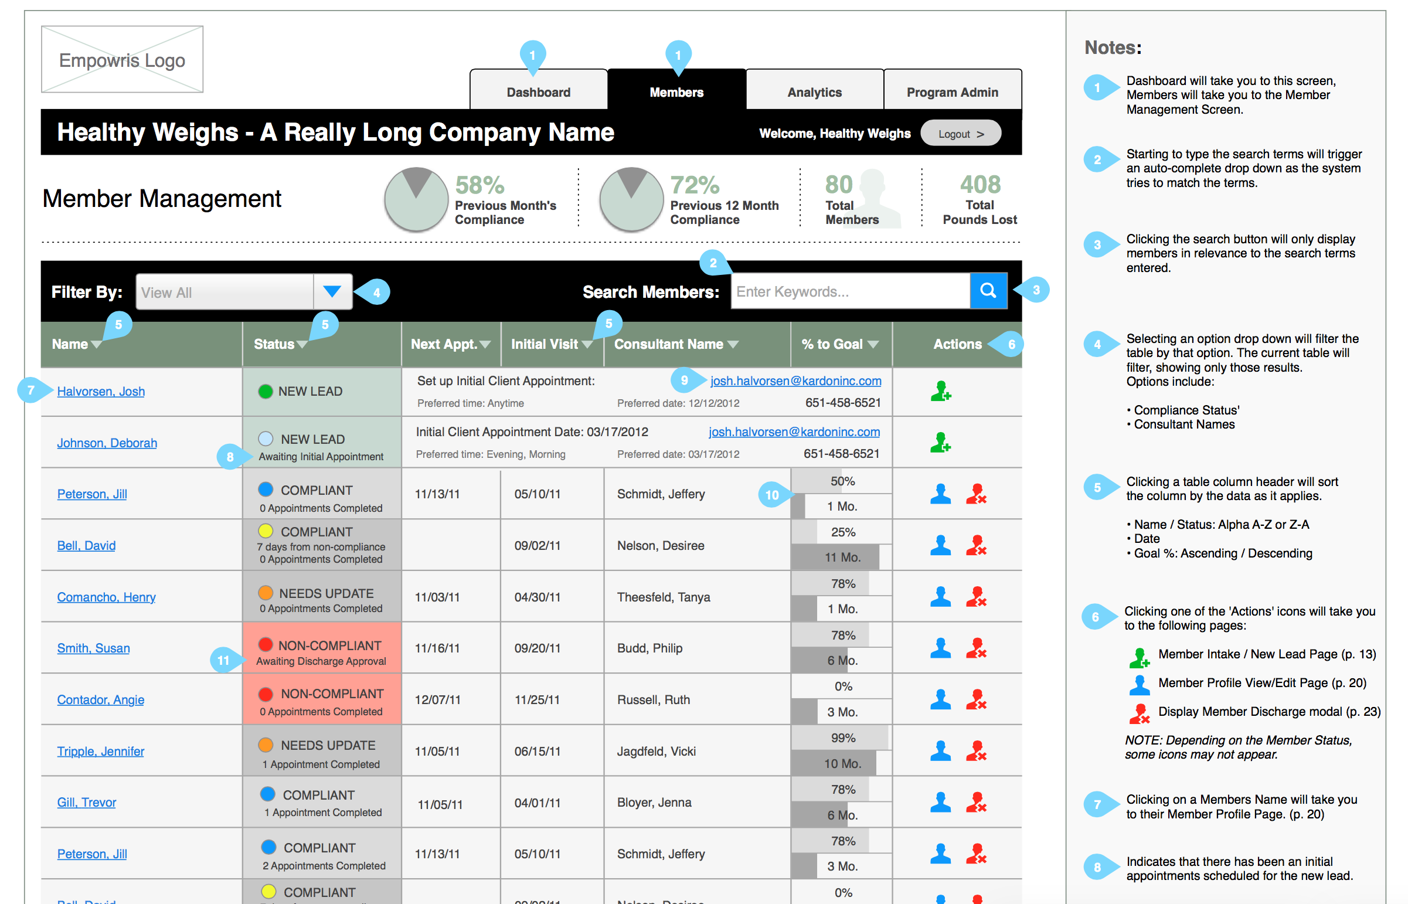Click discharge icon for Contador, Angie
The image size is (1408, 904).
click(976, 699)
